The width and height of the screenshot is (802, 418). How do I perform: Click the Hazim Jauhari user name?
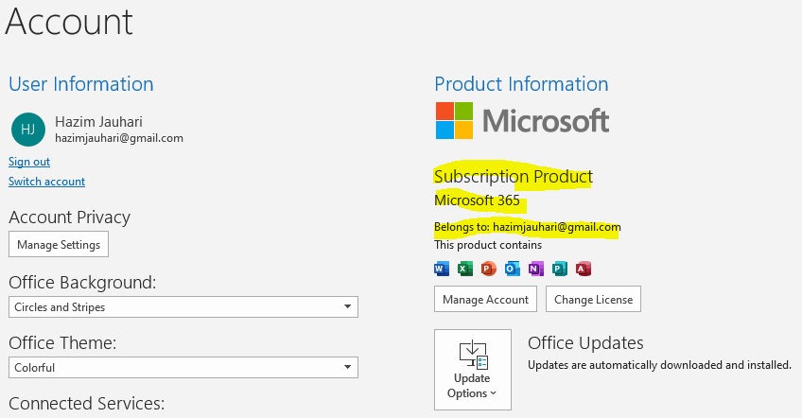click(x=98, y=122)
